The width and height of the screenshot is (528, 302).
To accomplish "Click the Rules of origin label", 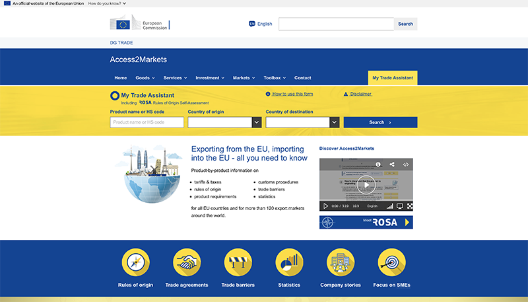I will 135,285.
